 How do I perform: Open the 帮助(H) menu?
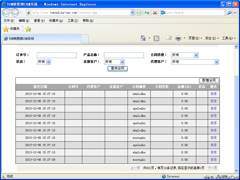pos(88,21)
